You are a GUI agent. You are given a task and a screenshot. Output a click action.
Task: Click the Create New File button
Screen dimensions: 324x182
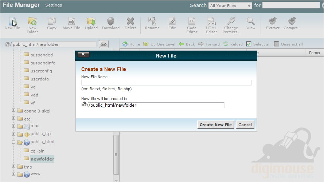216,124
